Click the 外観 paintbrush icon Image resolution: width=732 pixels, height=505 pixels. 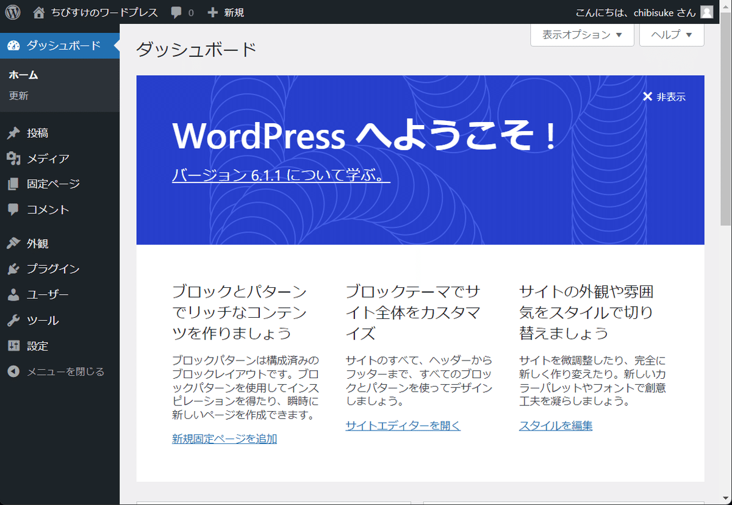click(13, 243)
